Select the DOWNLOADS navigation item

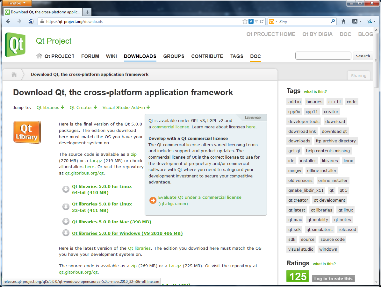click(140, 56)
